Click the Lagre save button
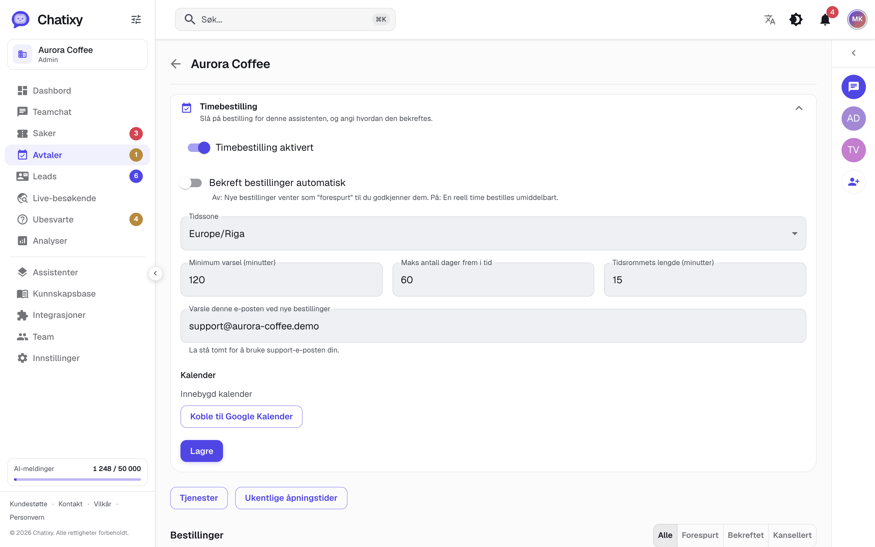 [x=202, y=451]
